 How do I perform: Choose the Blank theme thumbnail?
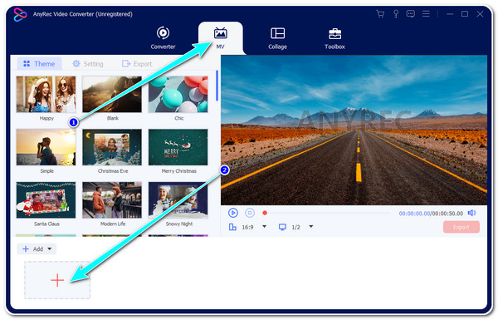pyautogui.click(x=112, y=94)
